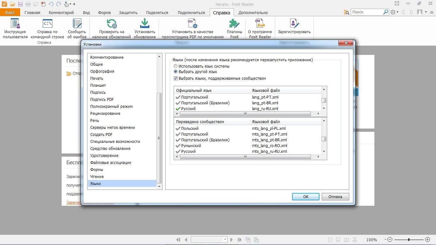Open the Файл menu tab
Viewport: 436px width, 245px height.
coord(10,12)
